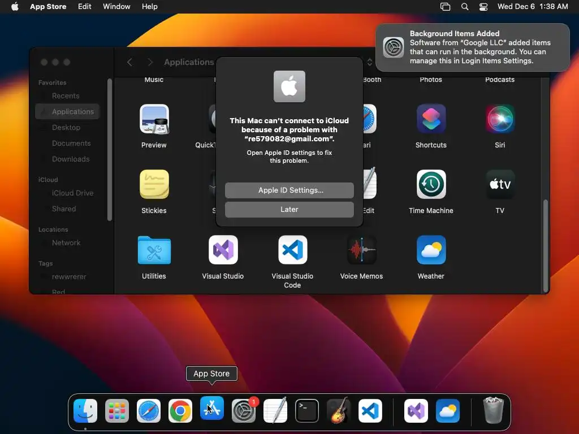Open the Apple menu

(x=15, y=6)
